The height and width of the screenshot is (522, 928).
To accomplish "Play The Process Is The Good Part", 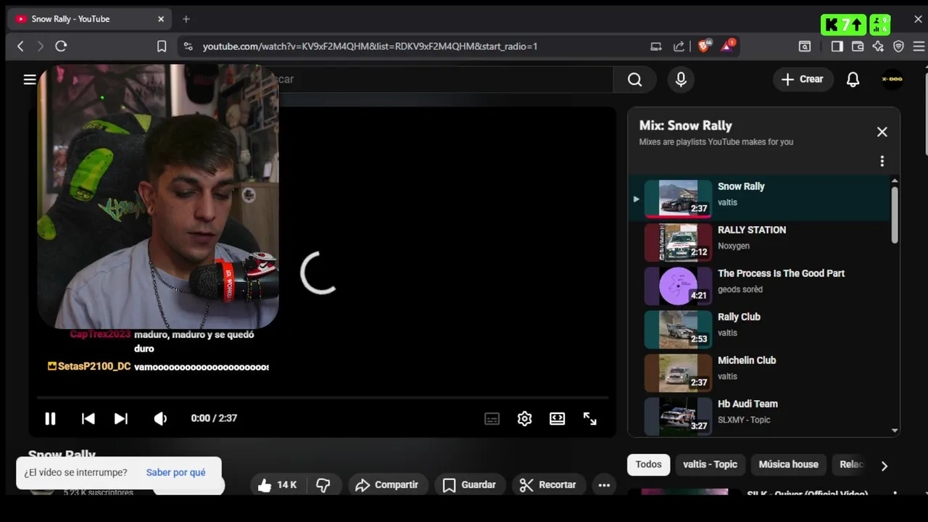I will [760, 286].
